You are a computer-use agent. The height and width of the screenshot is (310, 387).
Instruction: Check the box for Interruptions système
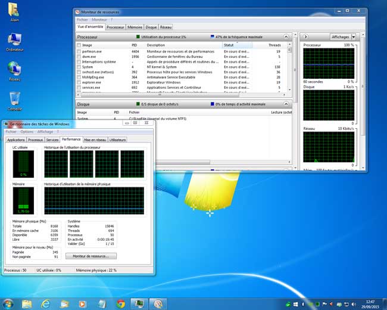(x=79, y=62)
